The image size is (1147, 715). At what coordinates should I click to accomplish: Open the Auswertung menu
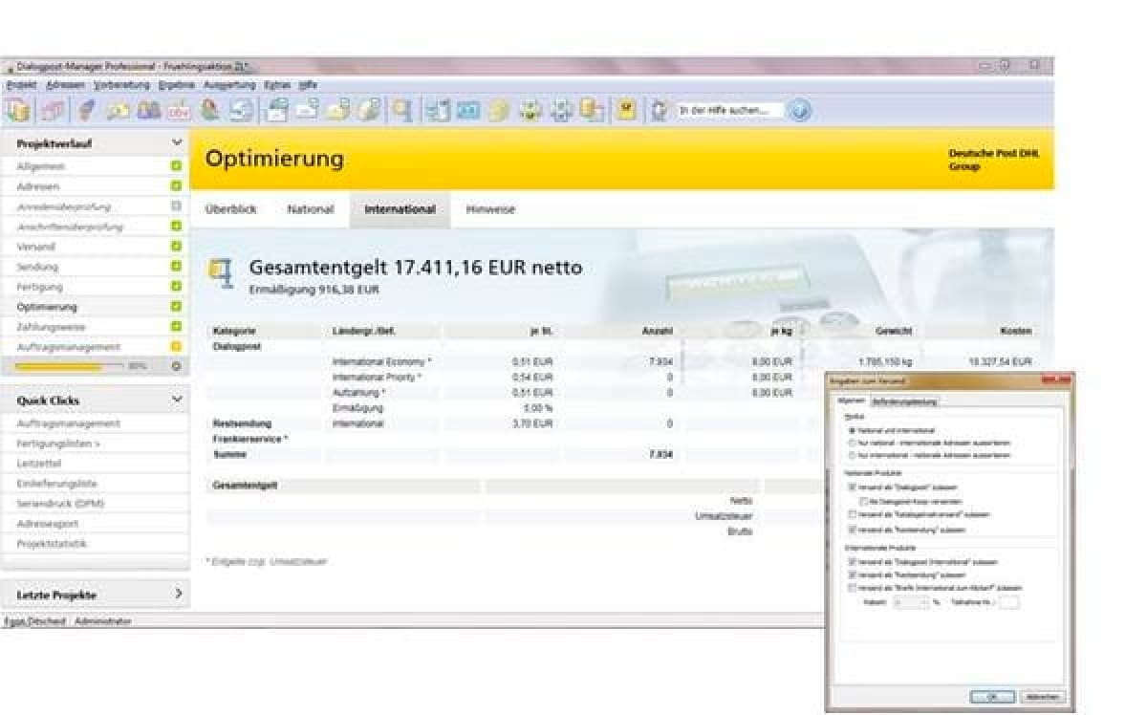coord(229,85)
